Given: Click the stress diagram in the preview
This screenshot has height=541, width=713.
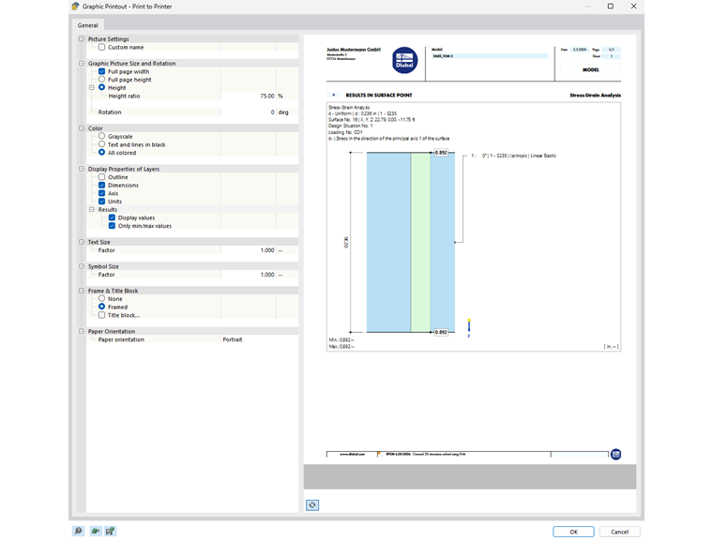Looking at the screenshot, I should pos(411,242).
